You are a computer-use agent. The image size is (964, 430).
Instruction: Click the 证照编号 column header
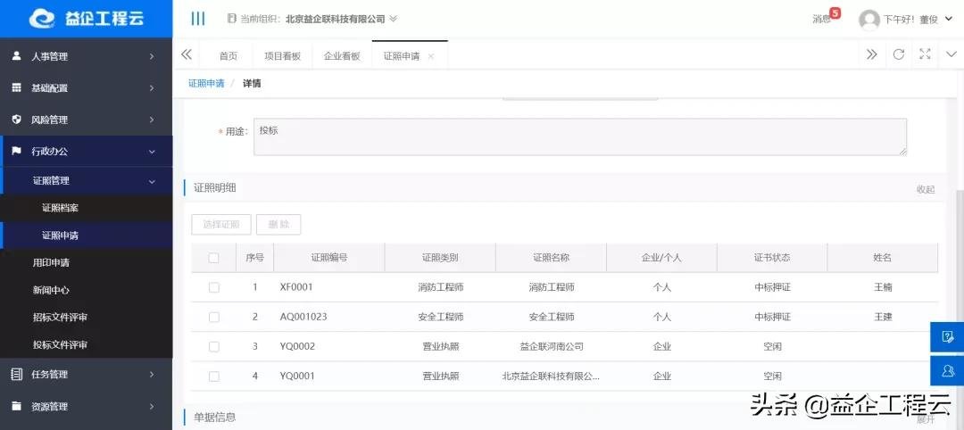pyautogui.click(x=328, y=258)
